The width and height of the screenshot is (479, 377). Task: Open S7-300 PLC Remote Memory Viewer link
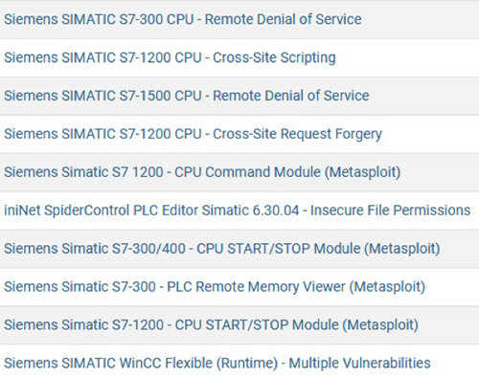[215, 287]
